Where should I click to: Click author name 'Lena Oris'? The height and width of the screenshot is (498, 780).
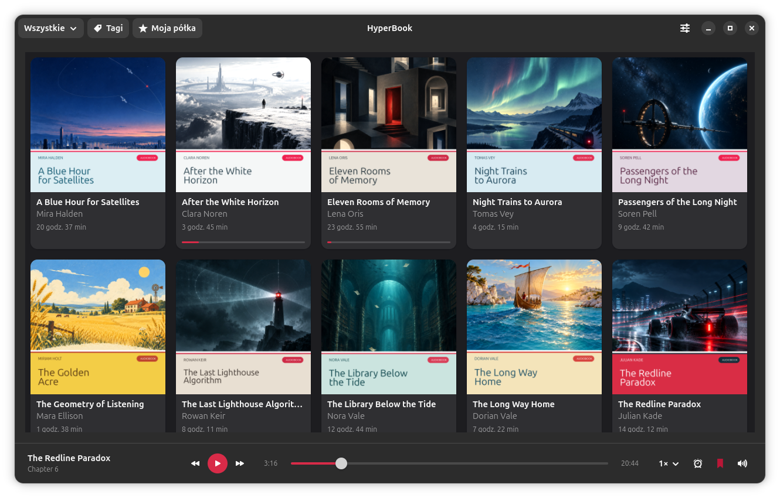point(345,214)
